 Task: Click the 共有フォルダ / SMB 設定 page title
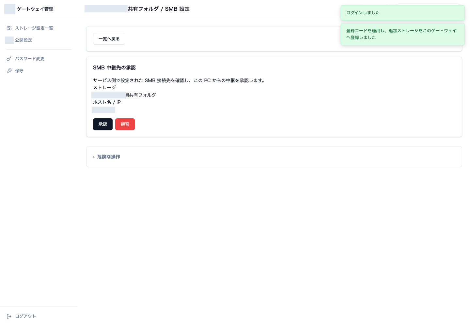(159, 9)
